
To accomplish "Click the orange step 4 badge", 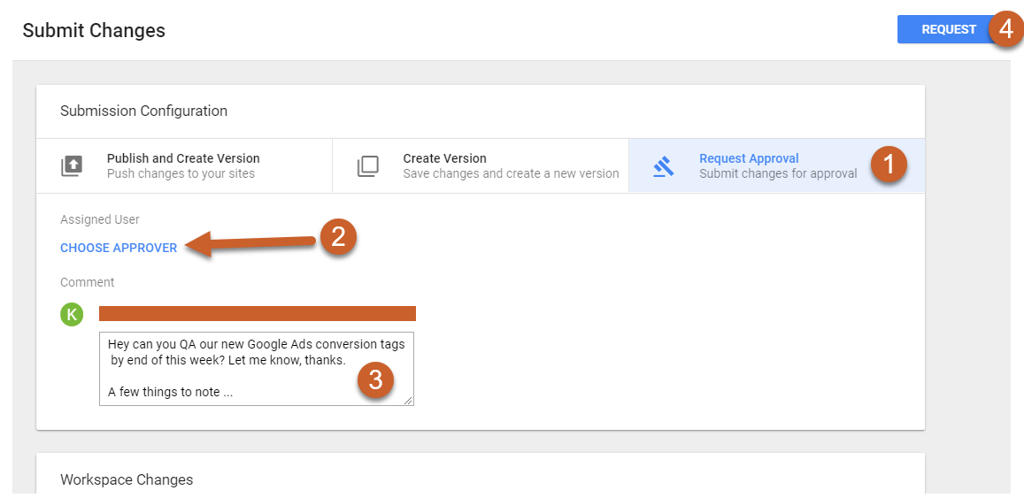I will [x=1005, y=29].
